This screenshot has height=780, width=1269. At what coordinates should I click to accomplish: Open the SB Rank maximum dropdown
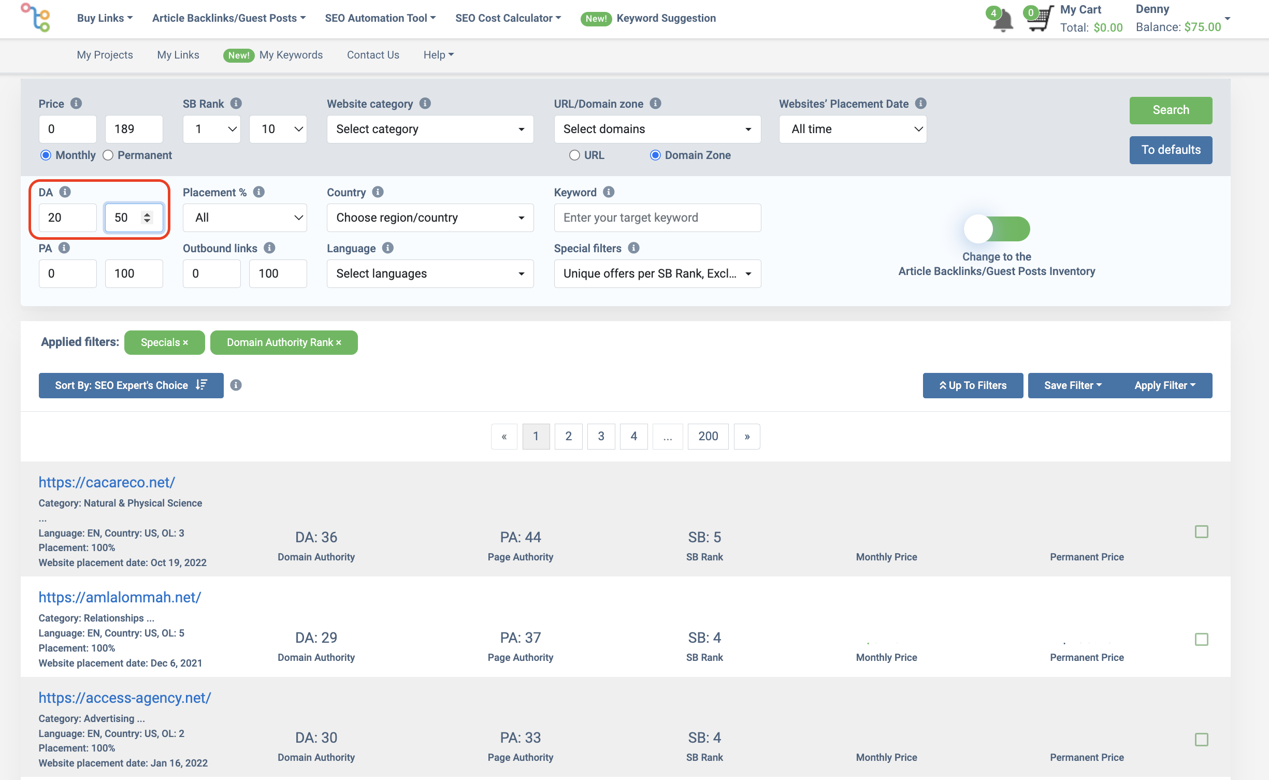[278, 129]
